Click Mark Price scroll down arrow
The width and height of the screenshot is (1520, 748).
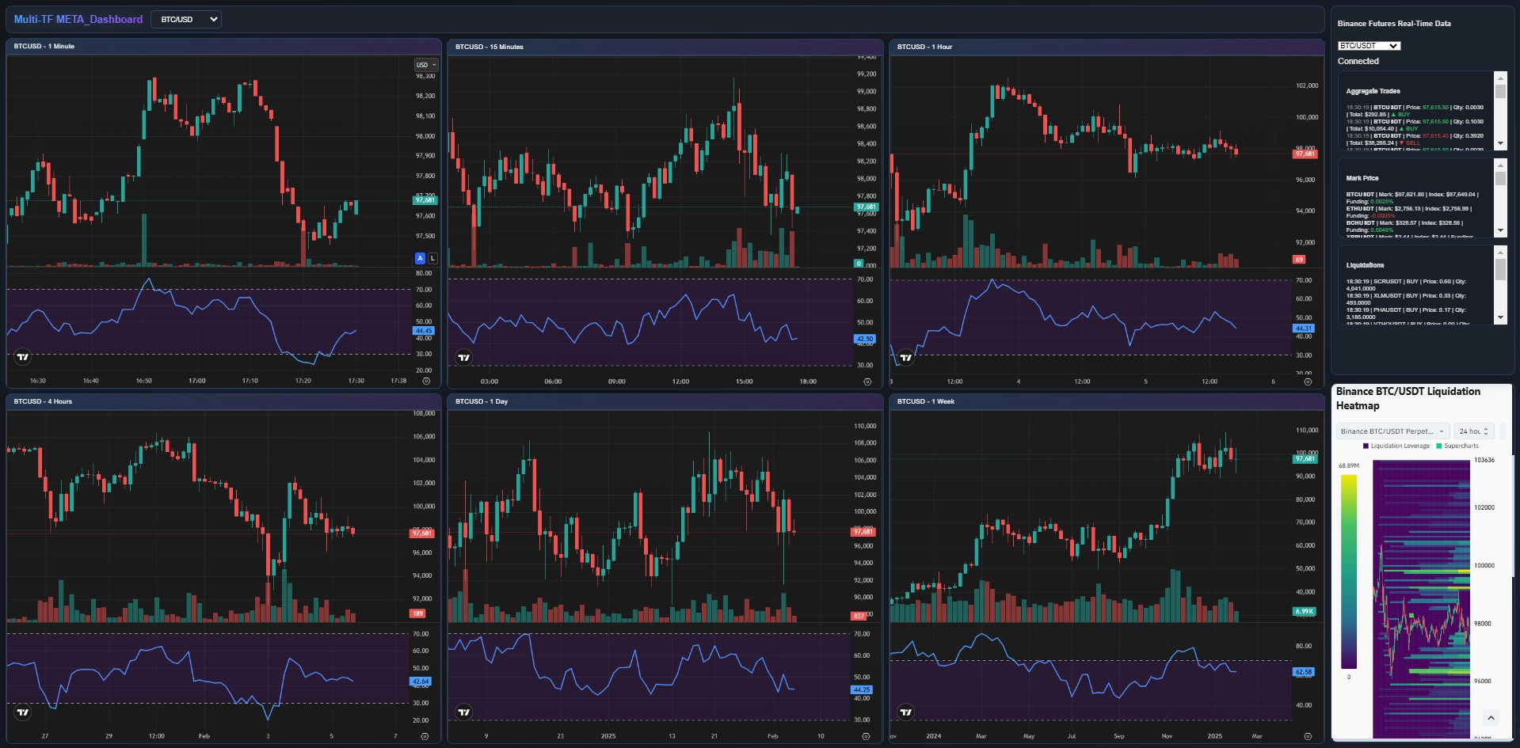1500,230
